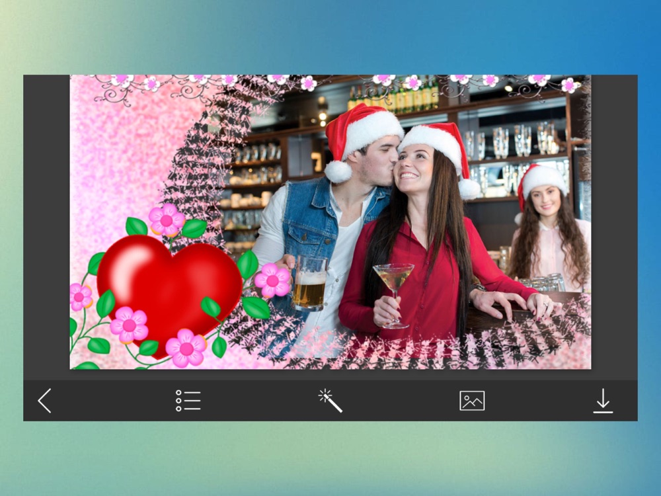Image resolution: width=661 pixels, height=496 pixels.
Task: Select the framed photo preview in the editor
Action: [330, 222]
